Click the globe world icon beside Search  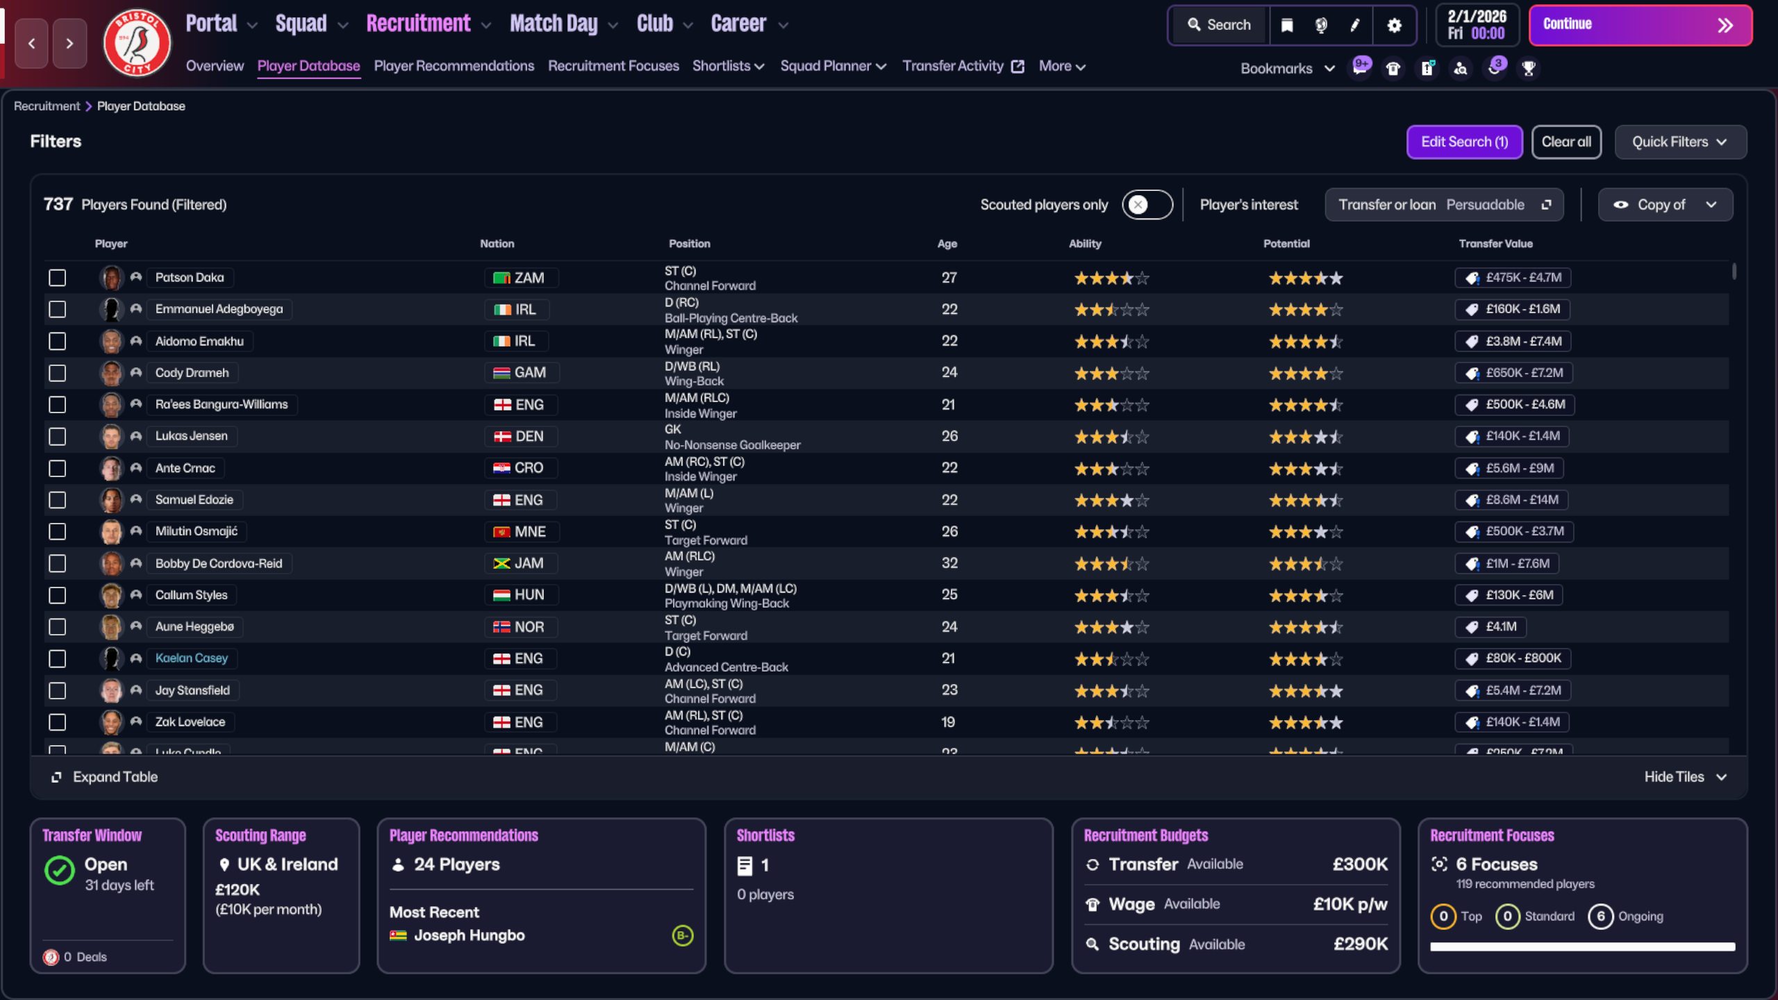pyautogui.click(x=1320, y=25)
